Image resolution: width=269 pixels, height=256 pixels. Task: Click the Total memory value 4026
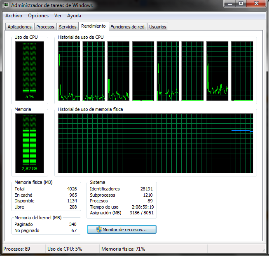(x=72, y=189)
